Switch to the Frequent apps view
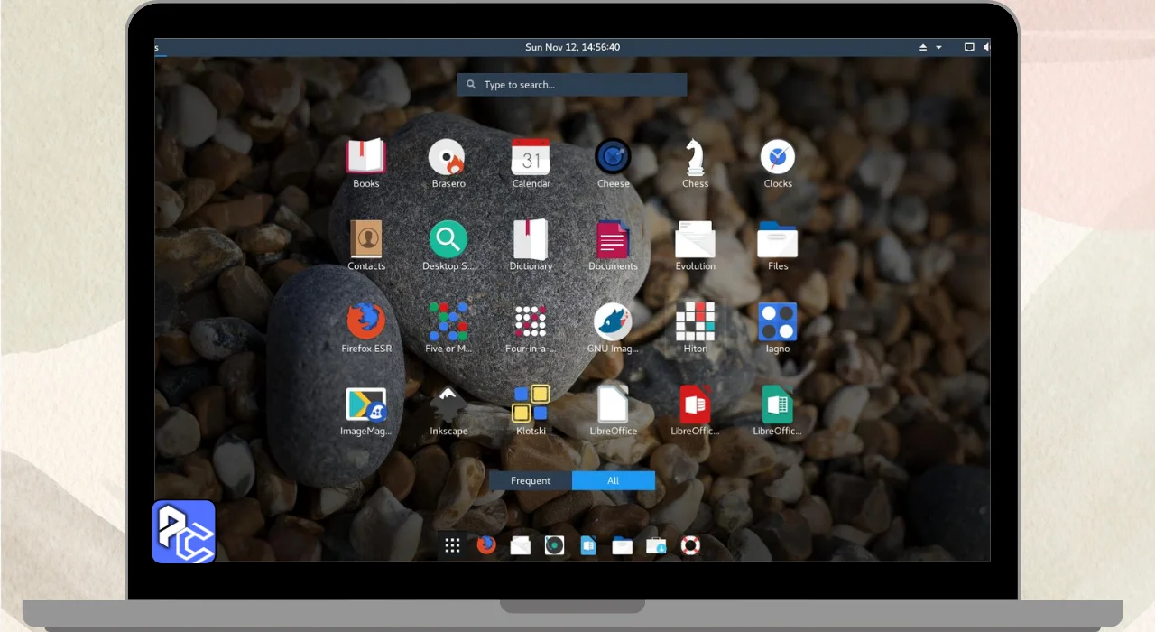 point(531,480)
